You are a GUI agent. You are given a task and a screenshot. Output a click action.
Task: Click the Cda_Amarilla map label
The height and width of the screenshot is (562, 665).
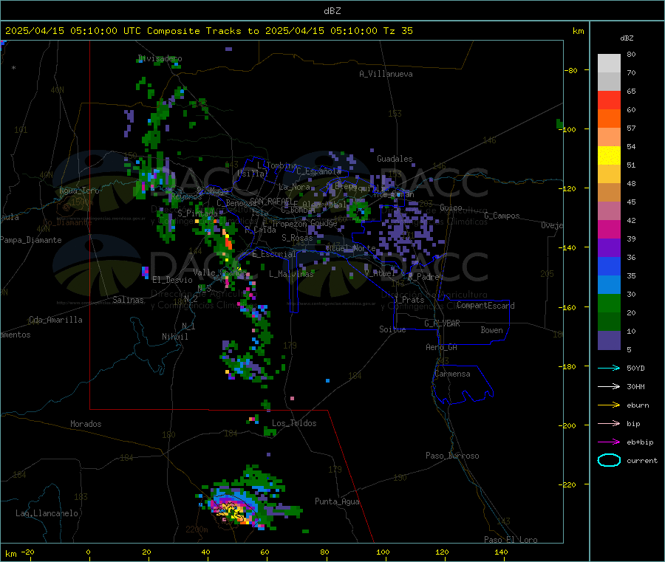click(x=55, y=320)
